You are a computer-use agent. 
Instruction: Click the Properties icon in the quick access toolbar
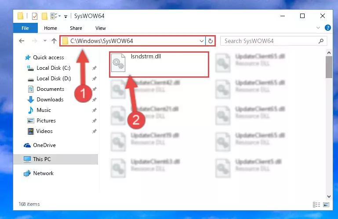tap(34, 16)
